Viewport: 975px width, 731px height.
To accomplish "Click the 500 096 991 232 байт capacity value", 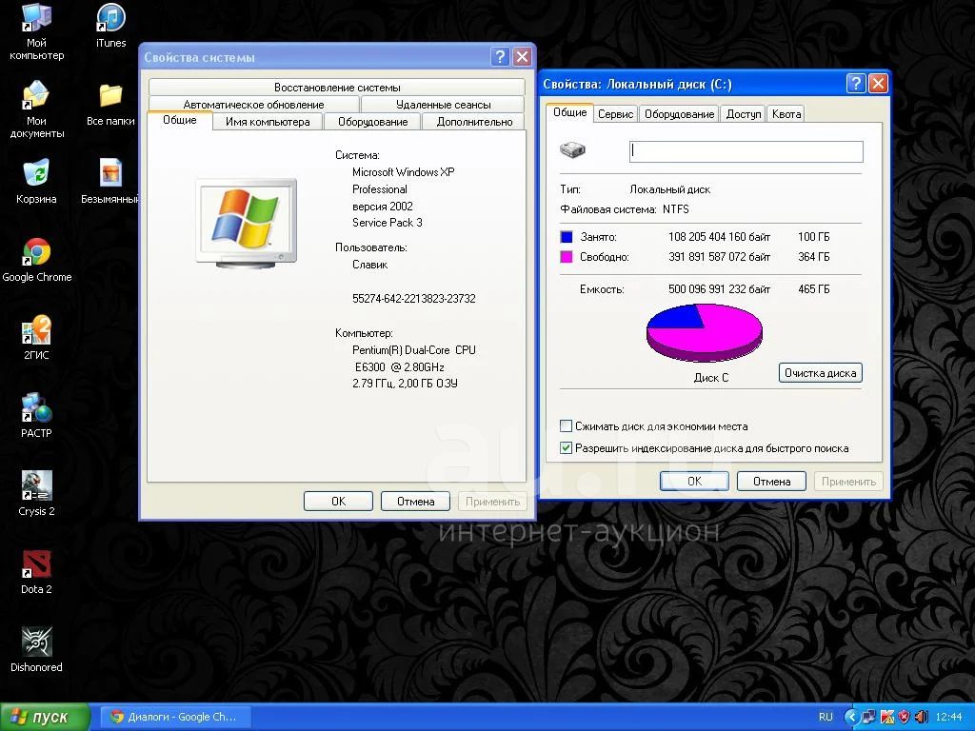I will click(720, 289).
